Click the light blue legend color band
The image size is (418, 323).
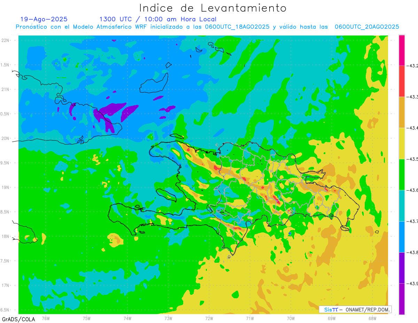(x=402, y=237)
